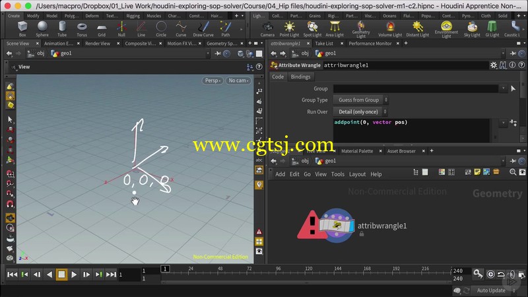Create a GI Light
This screenshot has height=297, width=528.
(492, 28)
